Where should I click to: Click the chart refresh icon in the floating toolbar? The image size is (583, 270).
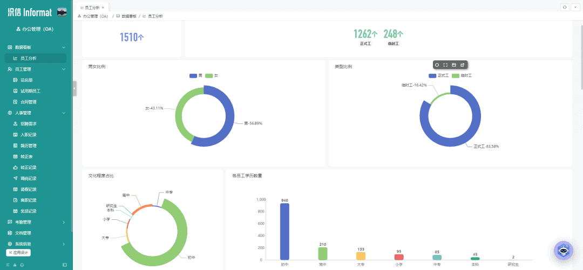(x=437, y=65)
